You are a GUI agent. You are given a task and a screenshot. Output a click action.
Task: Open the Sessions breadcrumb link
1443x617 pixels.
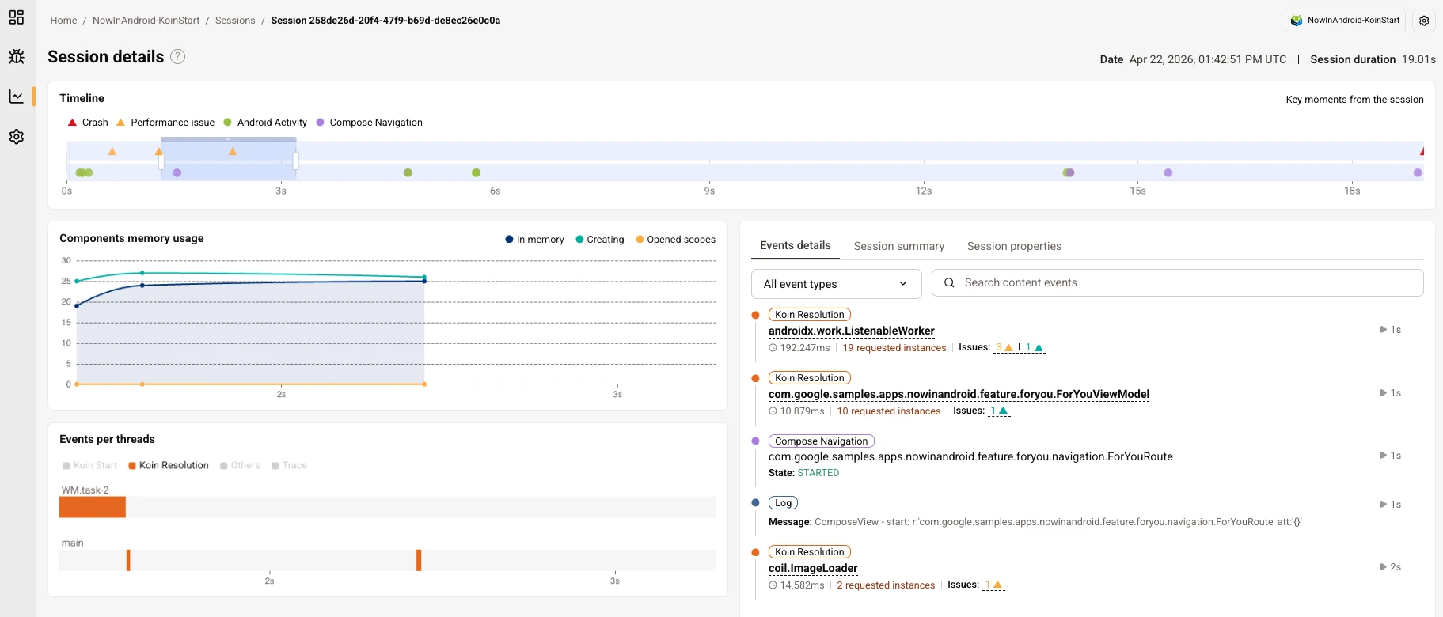tap(235, 21)
